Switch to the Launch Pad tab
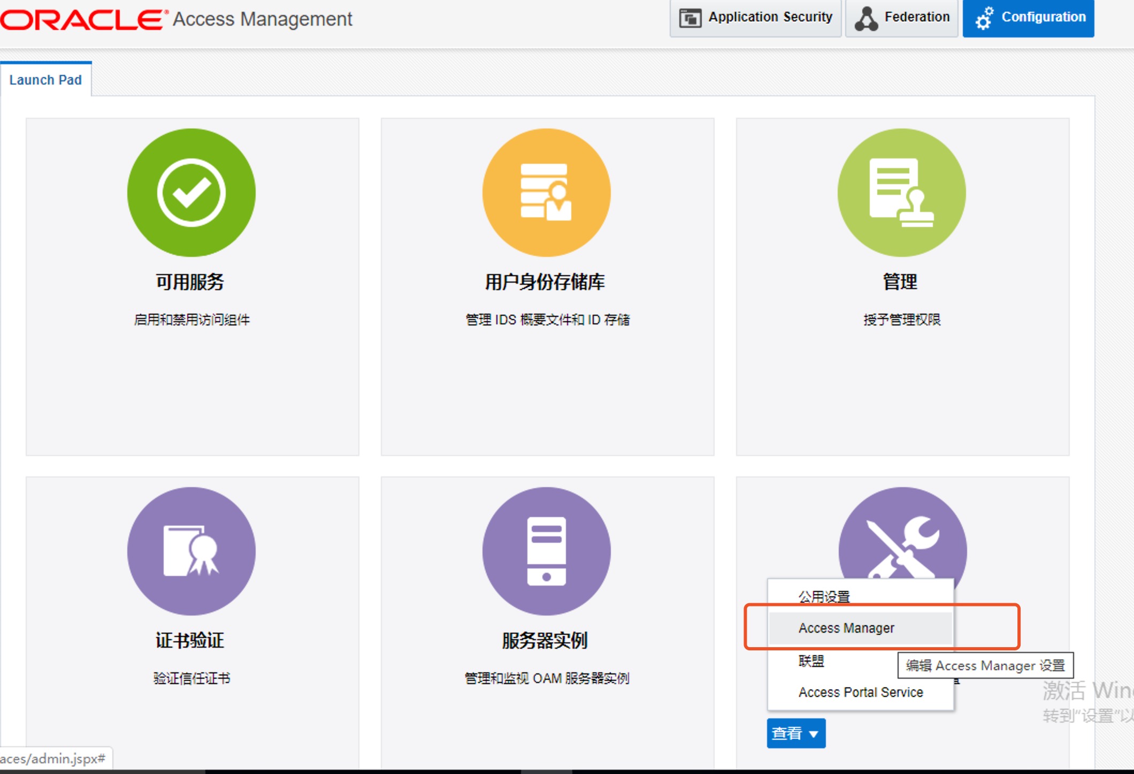1134x774 pixels. tap(45, 80)
